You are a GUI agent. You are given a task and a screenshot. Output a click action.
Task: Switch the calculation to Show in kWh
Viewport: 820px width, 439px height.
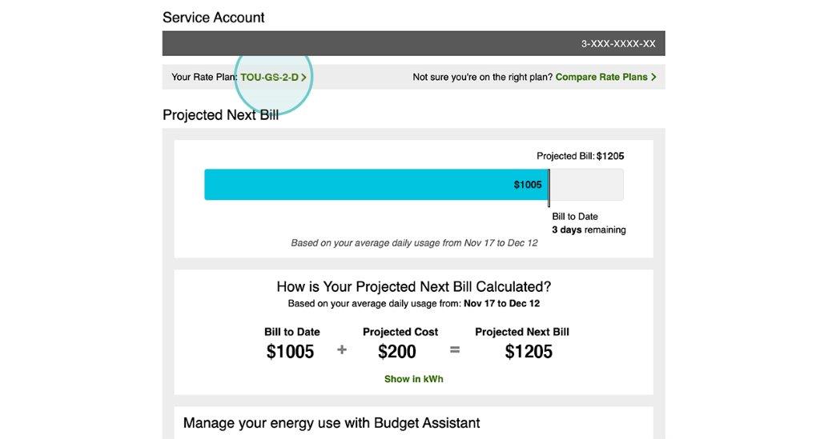click(414, 379)
